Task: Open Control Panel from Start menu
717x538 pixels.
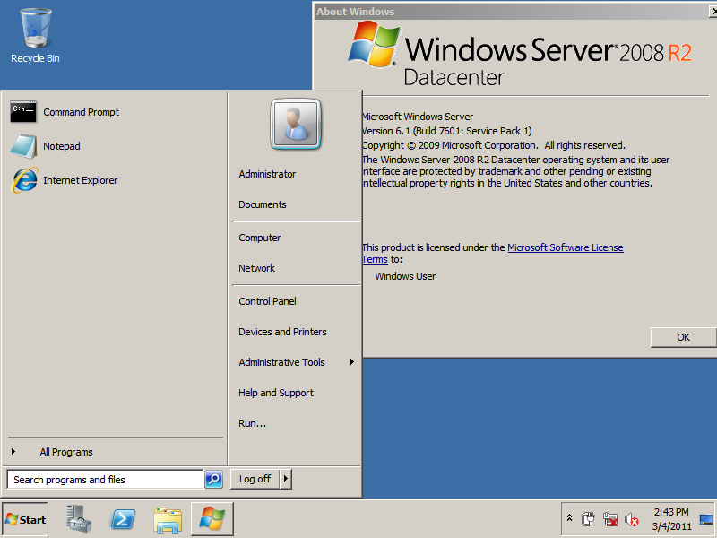Action: 267,301
